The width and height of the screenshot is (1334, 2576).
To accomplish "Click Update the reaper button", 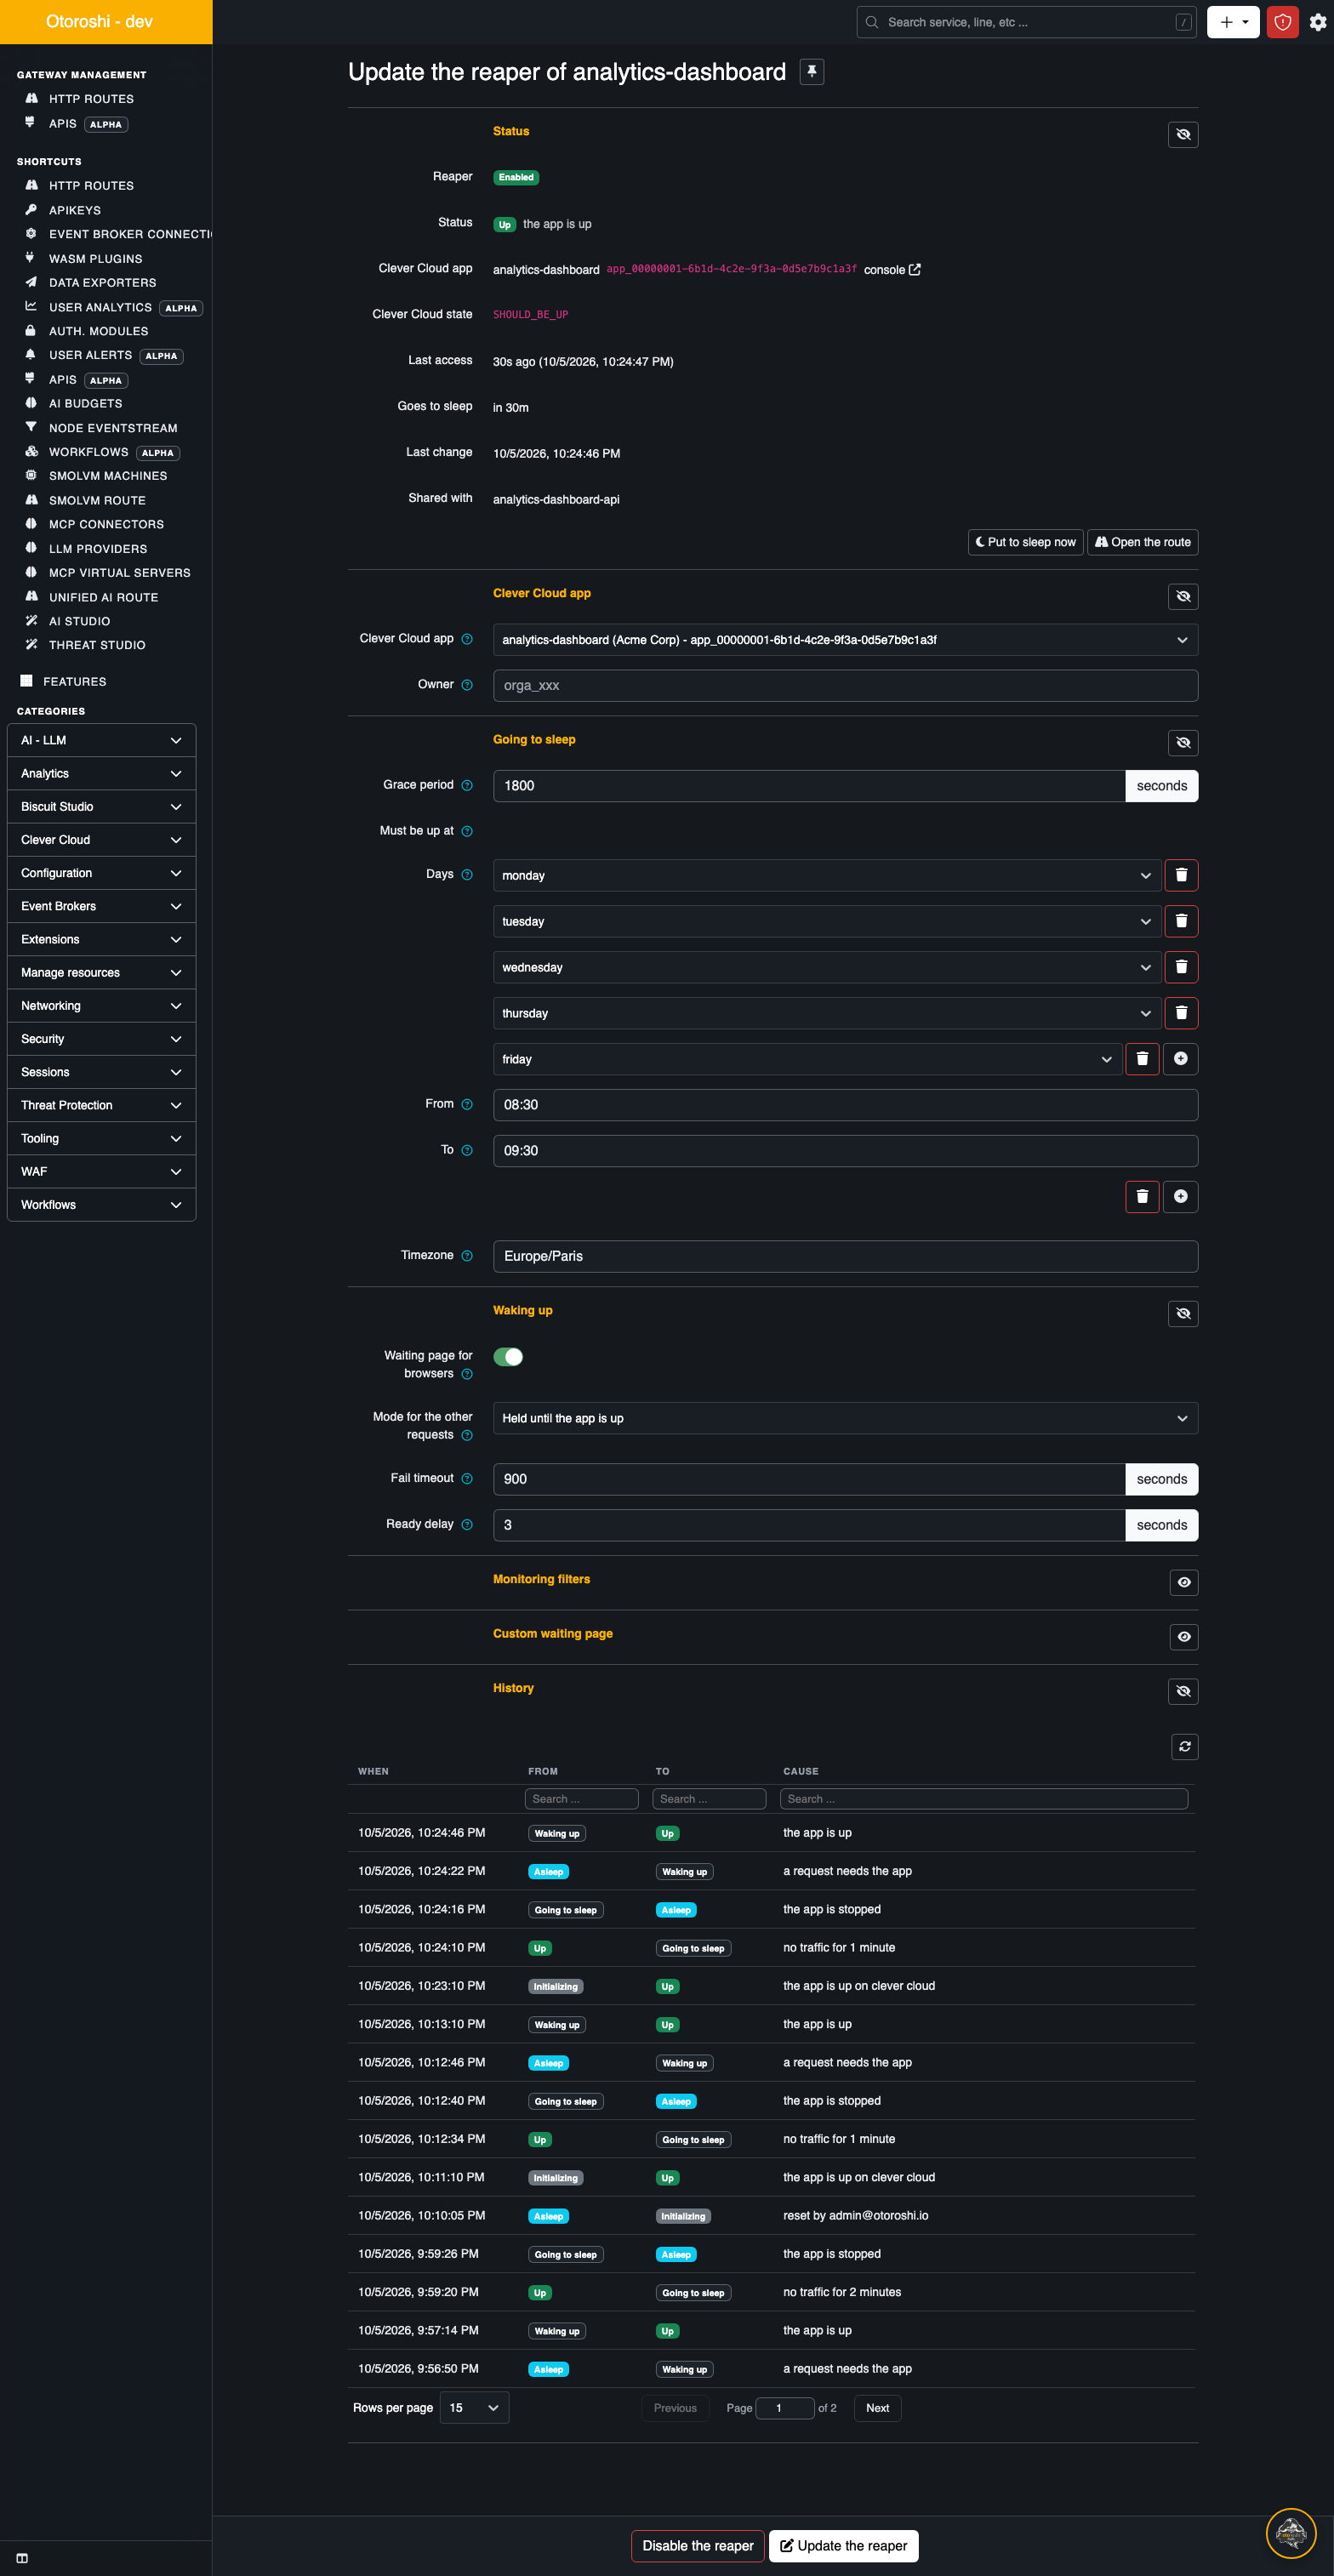I will [843, 2546].
